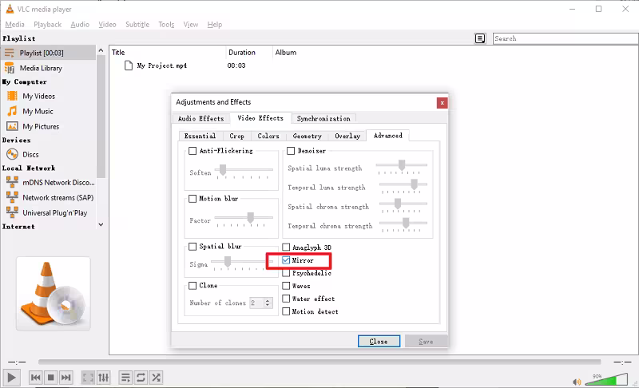The height and width of the screenshot is (388, 639).
Task: Enable Motion detect checkbox
Action: click(x=286, y=311)
